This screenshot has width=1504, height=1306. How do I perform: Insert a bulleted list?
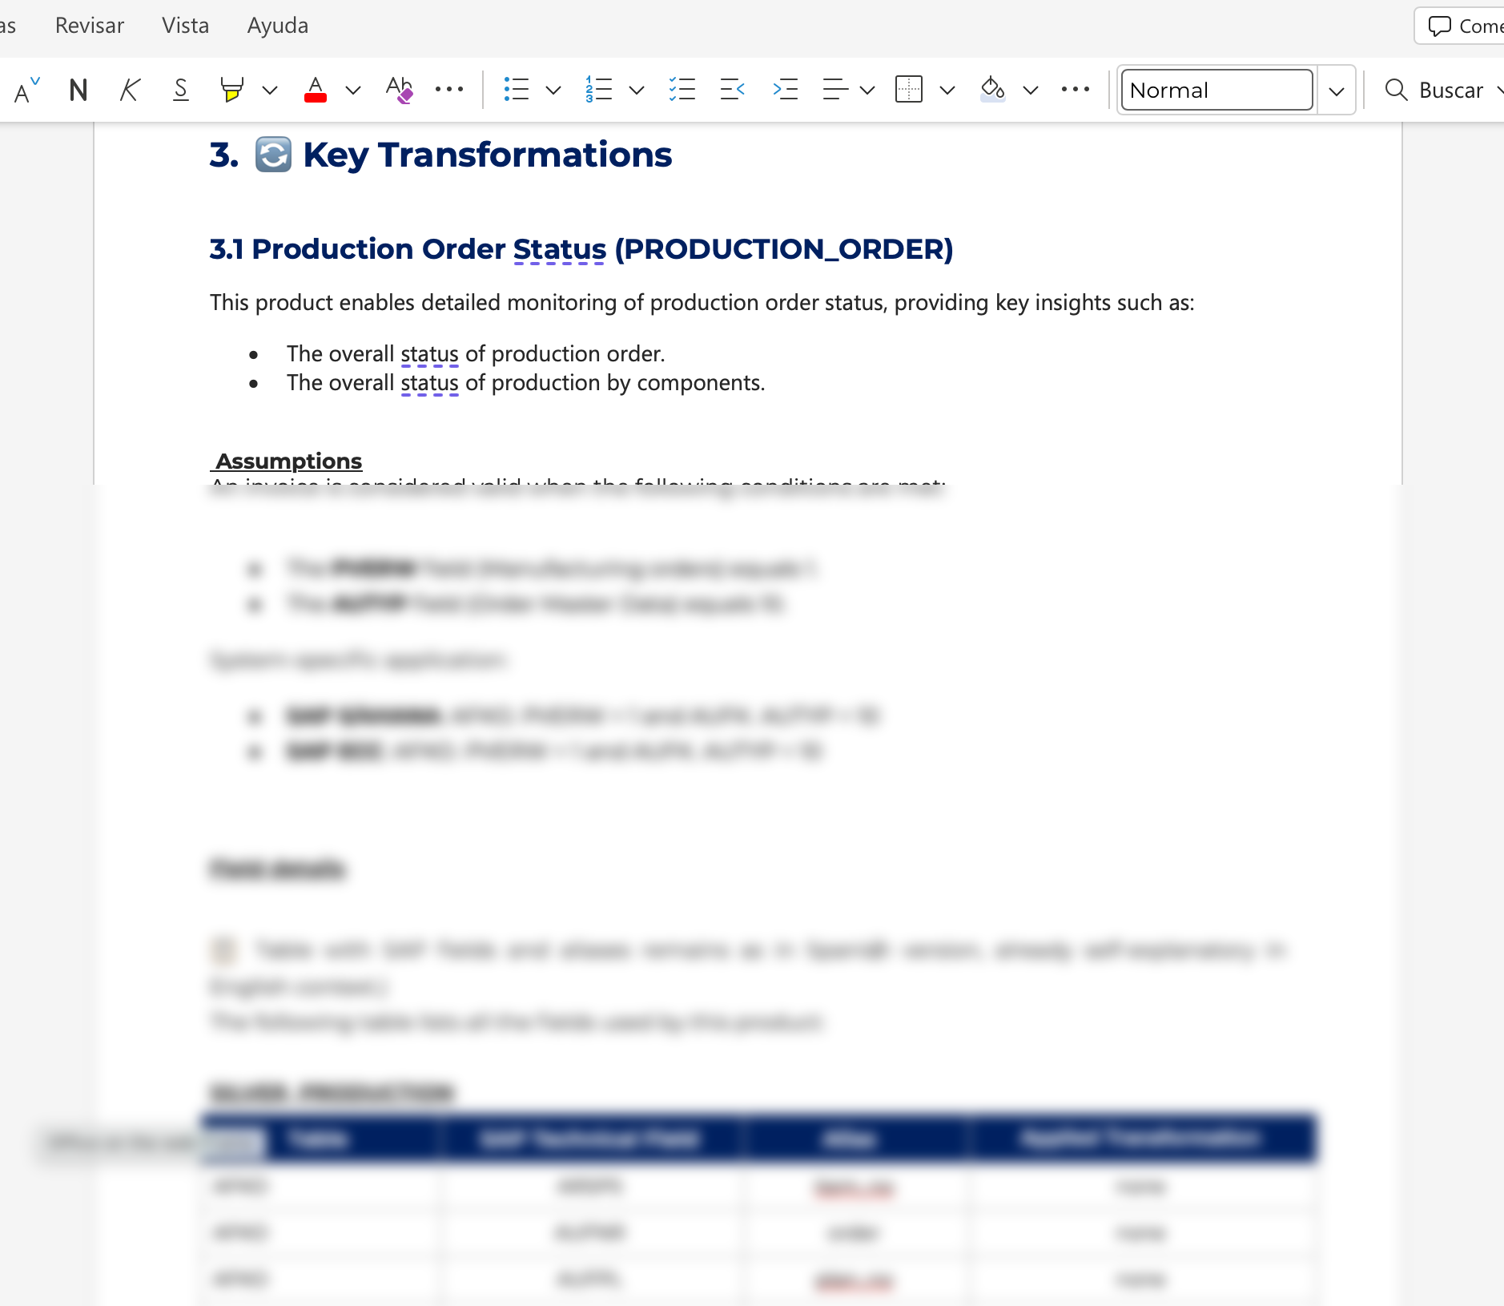pyautogui.click(x=517, y=90)
